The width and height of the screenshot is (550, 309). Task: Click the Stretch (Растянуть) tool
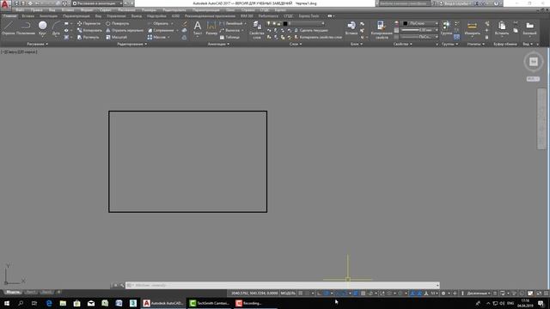89,37
